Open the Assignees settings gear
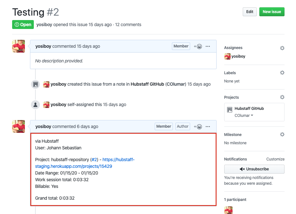Screen dimensions: 296x214 coord(282,48)
